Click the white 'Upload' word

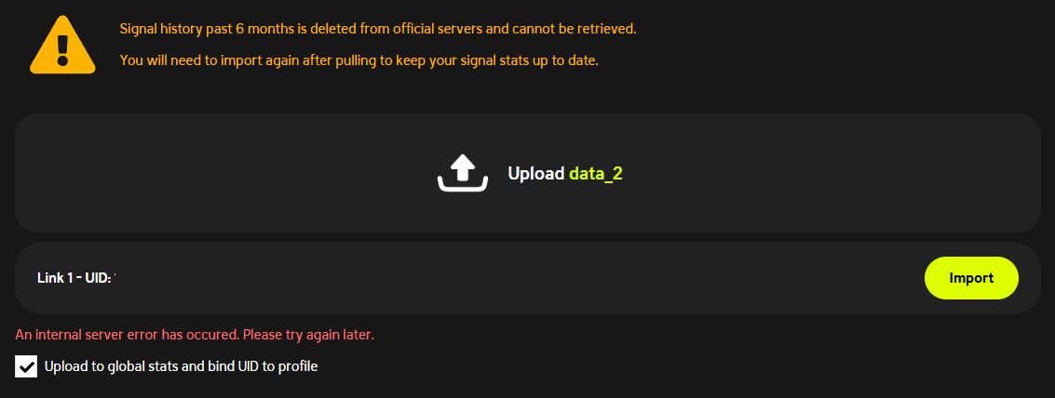(x=535, y=174)
